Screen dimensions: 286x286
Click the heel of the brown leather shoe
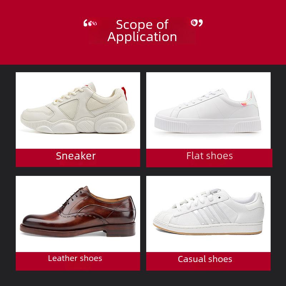pyautogui.click(x=120, y=230)
